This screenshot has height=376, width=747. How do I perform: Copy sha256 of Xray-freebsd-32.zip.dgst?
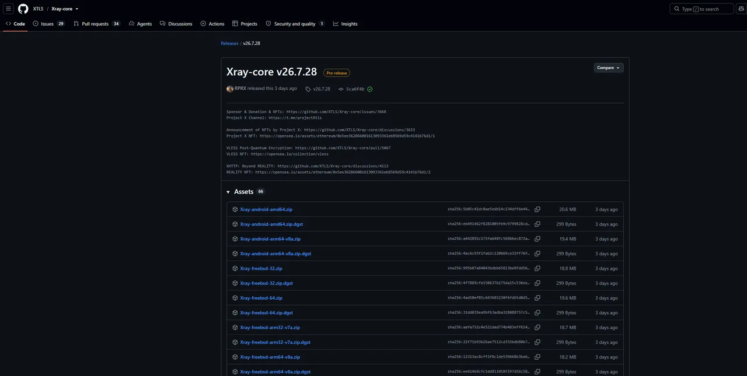537,283
